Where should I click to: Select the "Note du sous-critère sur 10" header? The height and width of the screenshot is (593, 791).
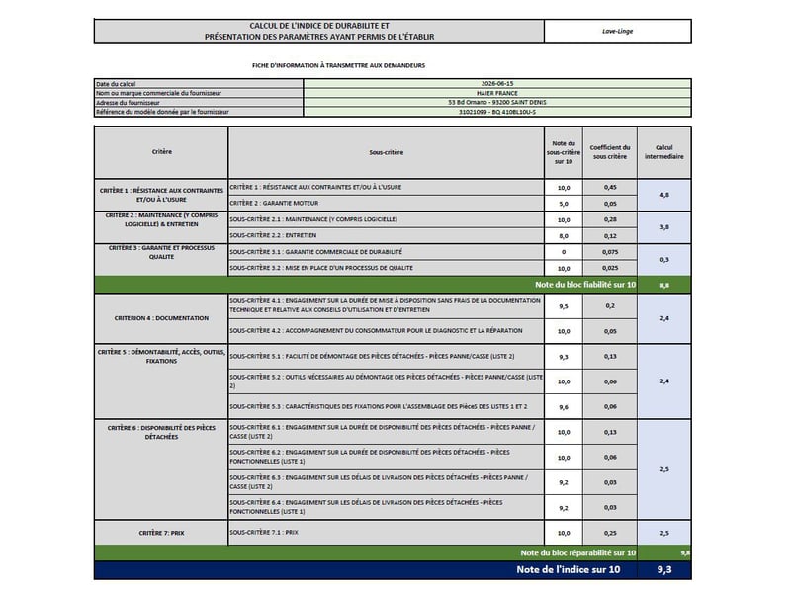[x=564, y=152]
